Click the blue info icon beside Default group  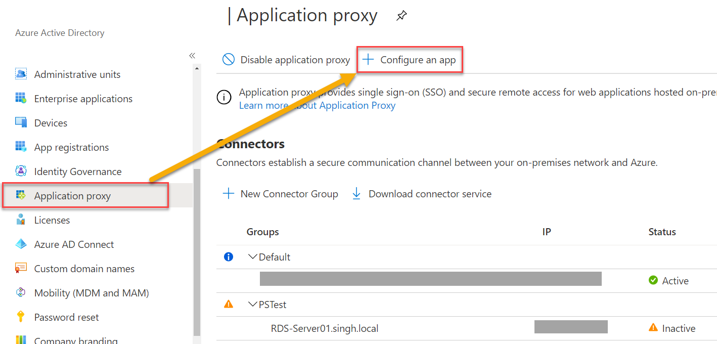click(229, 257)
